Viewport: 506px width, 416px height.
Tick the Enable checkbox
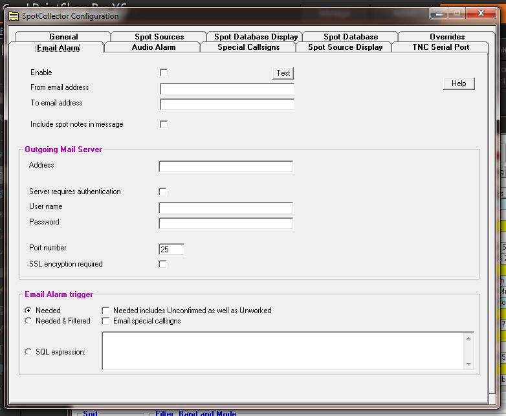point(164,72)
